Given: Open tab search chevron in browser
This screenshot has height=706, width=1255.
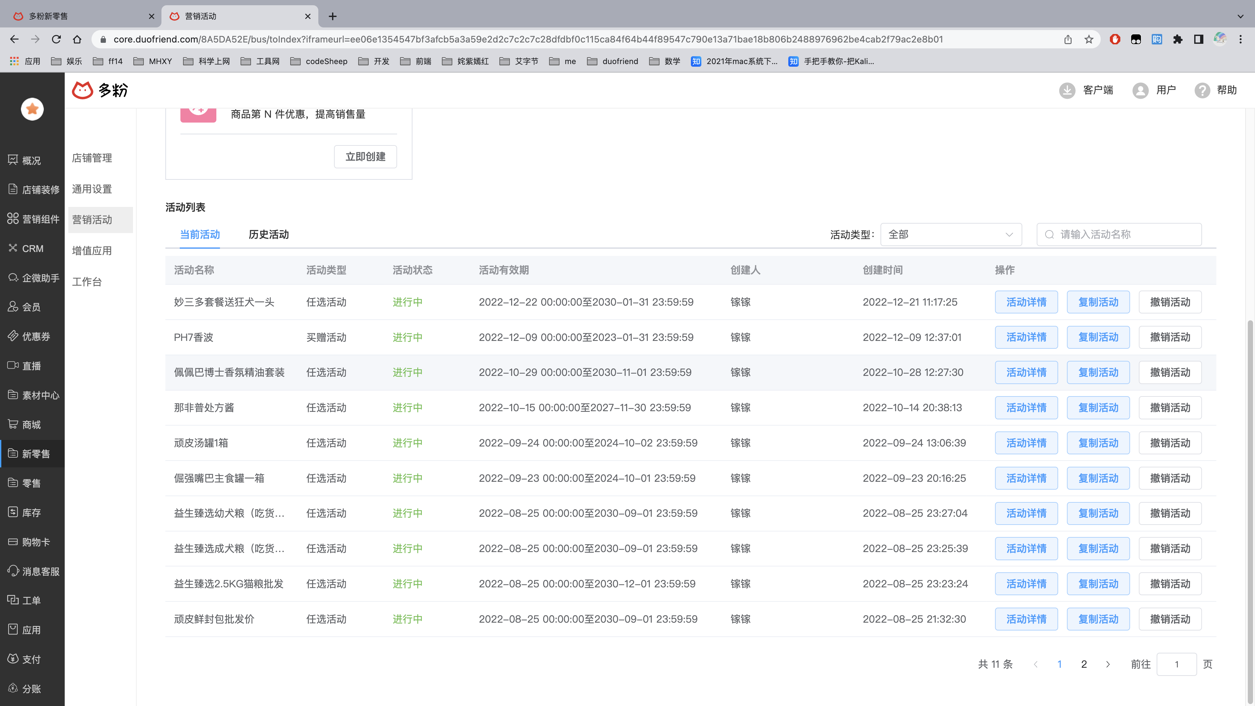Looking at the screenshot, I should pos(1240,16).
